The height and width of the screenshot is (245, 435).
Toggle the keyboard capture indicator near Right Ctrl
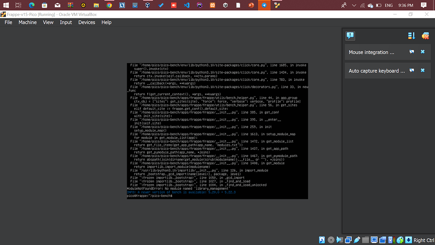coord(408,239)
